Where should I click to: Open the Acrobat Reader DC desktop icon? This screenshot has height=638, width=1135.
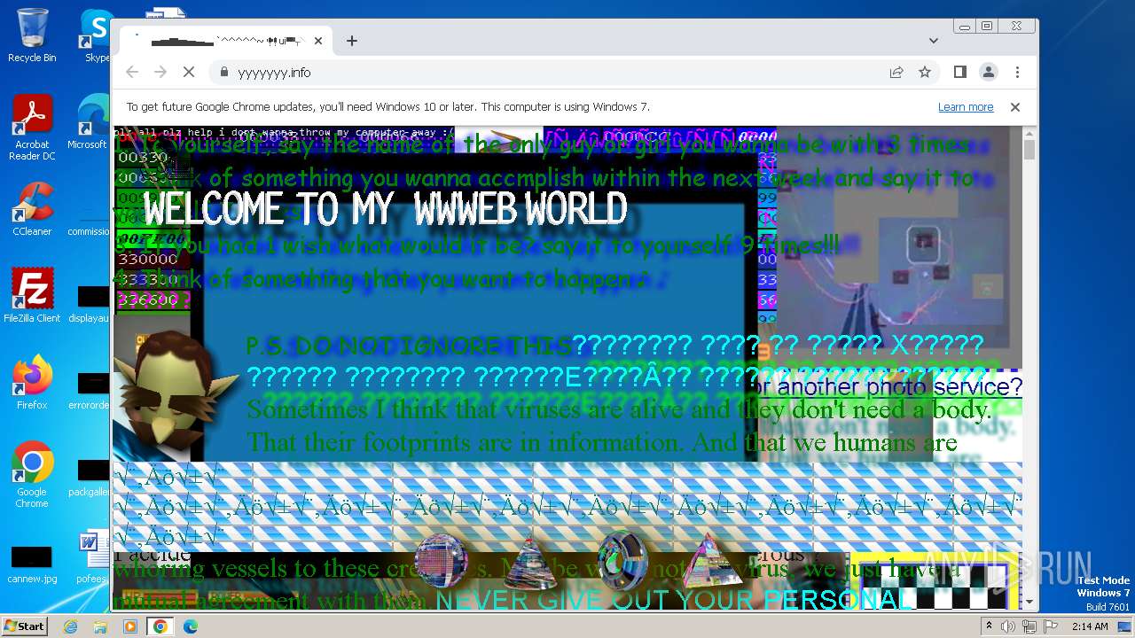click(x=32, y=128)
